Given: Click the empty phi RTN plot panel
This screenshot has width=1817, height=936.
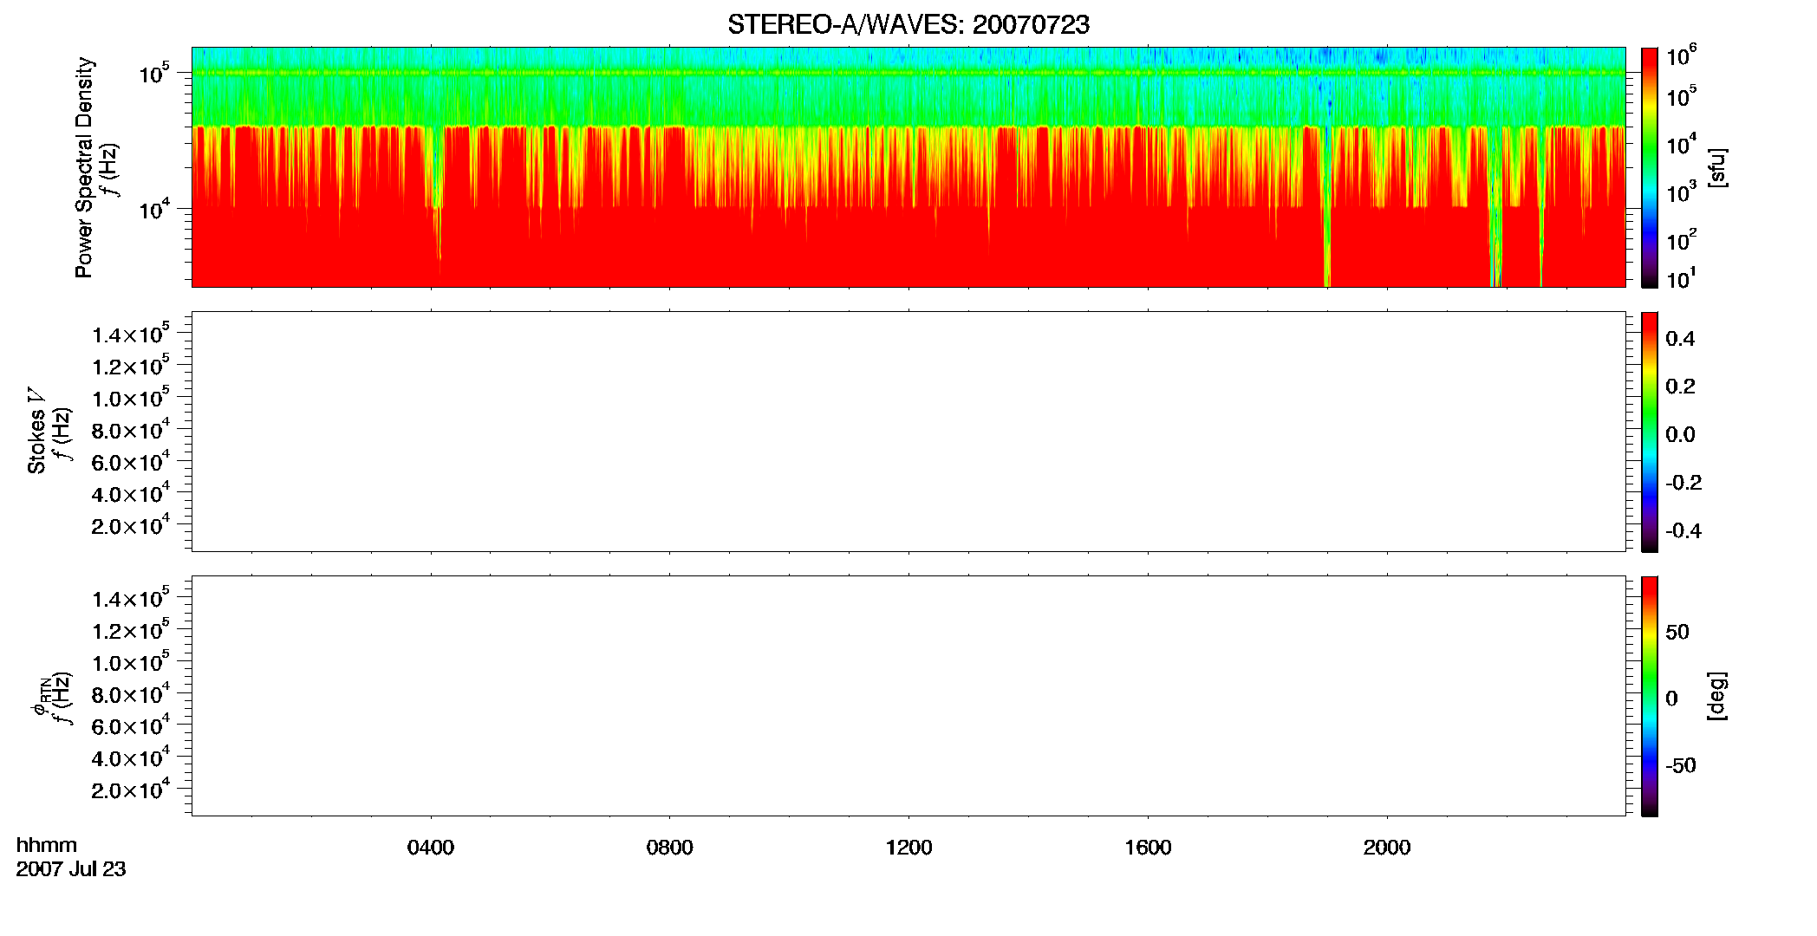Looking at the screenshot, I should 908,696.
